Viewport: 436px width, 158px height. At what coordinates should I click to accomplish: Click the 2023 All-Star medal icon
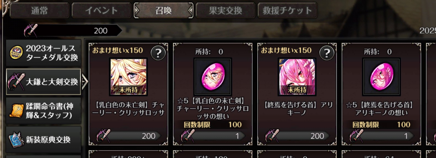pyautogui.click(x=16, y=53)
